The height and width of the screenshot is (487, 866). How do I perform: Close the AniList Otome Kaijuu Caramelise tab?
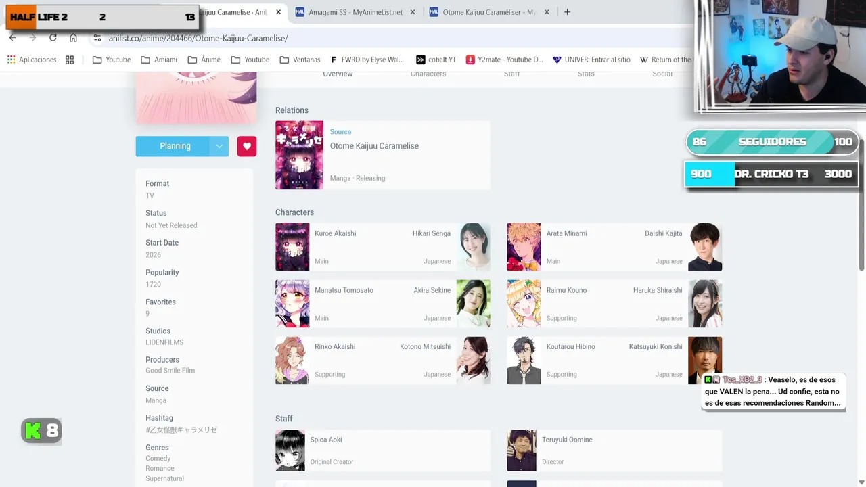click(x=277, y=12)
